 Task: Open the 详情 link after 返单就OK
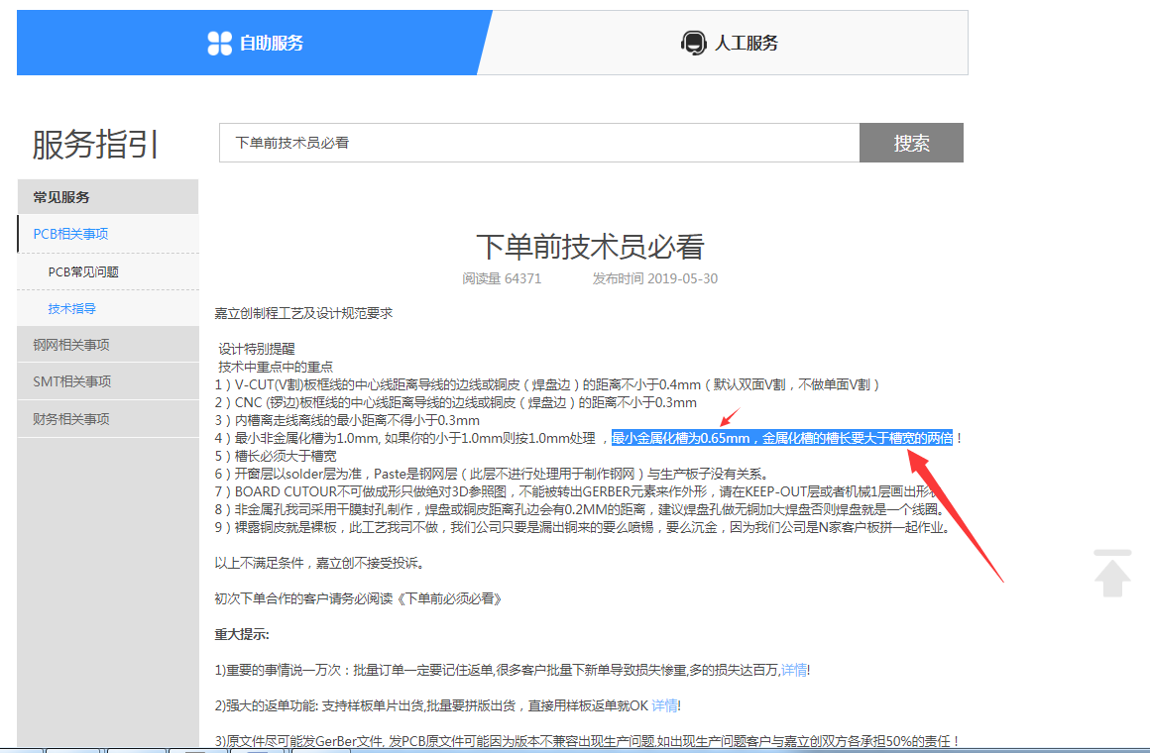point(664,705)
